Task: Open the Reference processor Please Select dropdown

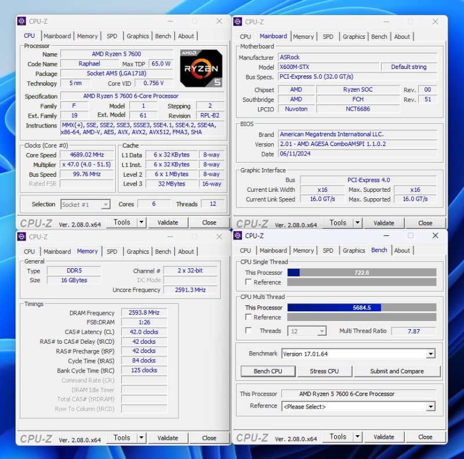Action: tap(430, 406)
